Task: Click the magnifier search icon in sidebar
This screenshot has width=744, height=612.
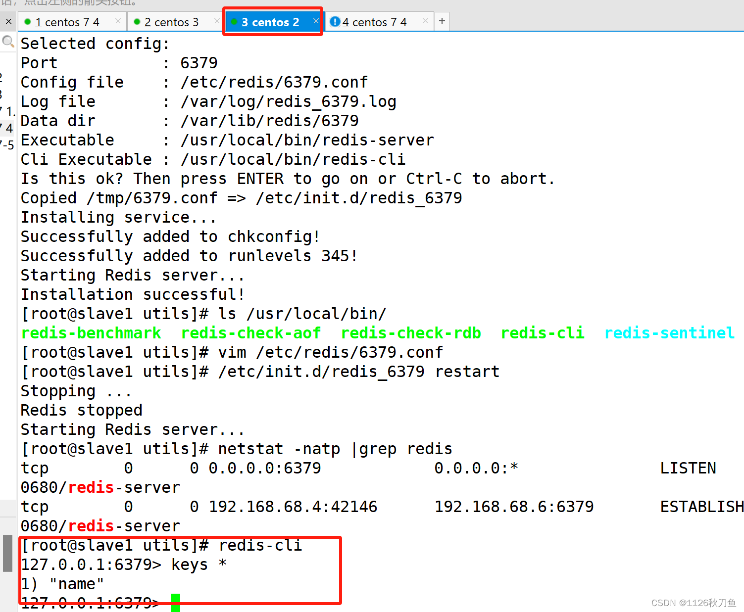Action: [x=8, y=42]
